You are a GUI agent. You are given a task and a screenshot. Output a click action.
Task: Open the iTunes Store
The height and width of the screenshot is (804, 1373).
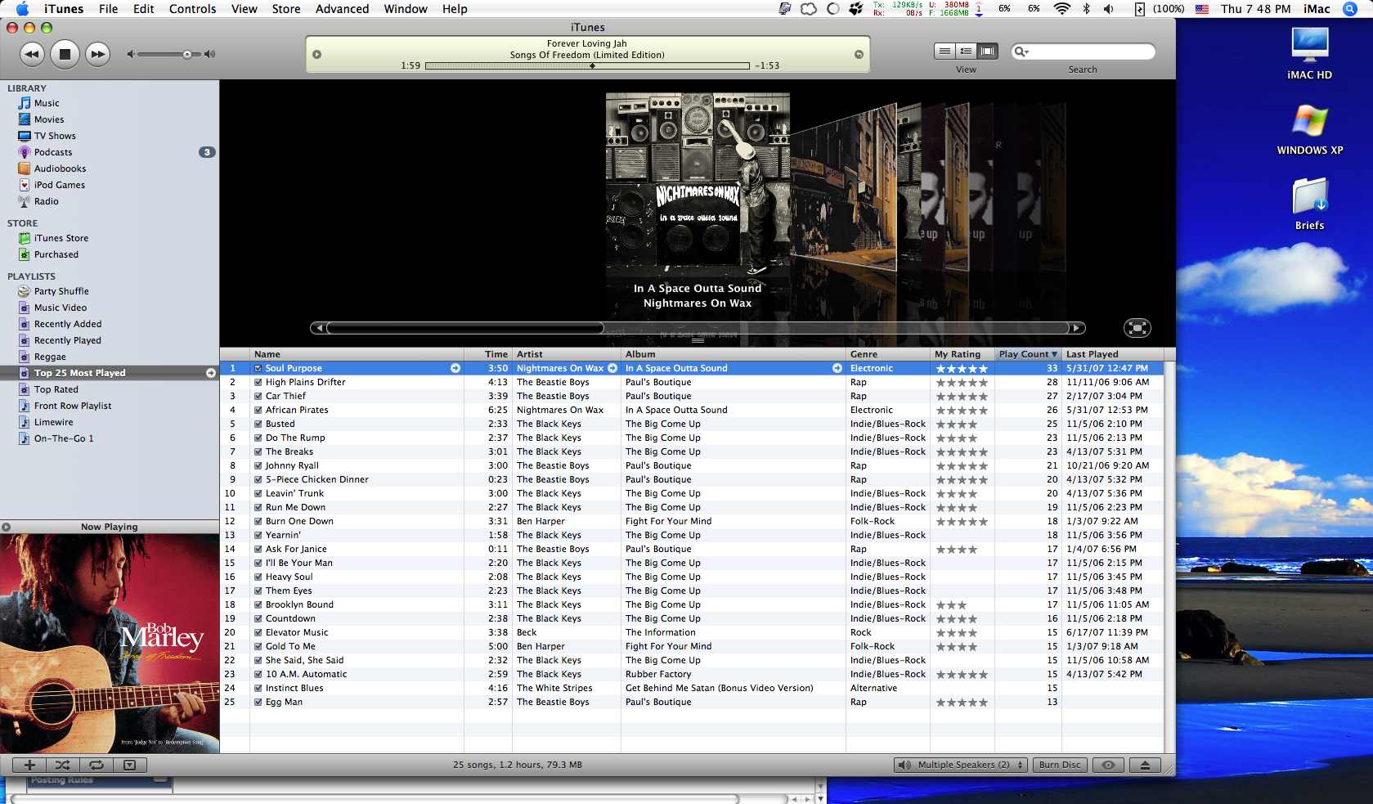[x=61, y=238]
